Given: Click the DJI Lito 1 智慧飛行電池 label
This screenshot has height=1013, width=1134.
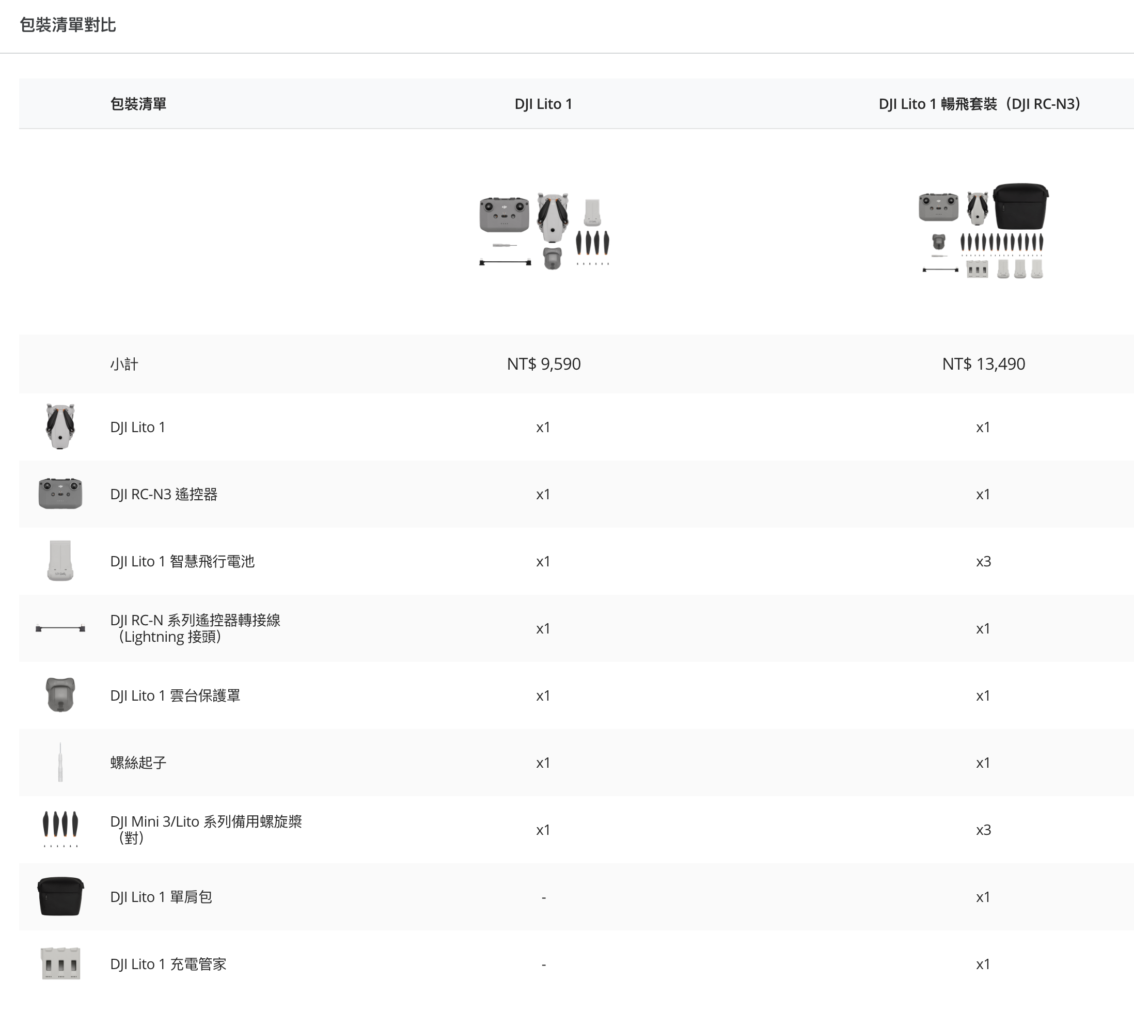Looking at the screenshot, I should point(182,561).
